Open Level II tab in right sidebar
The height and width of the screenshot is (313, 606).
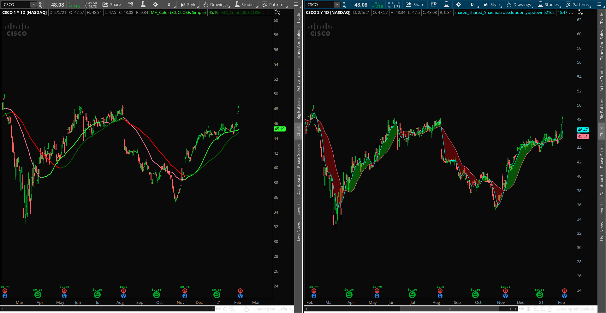[x=602, y=209]
